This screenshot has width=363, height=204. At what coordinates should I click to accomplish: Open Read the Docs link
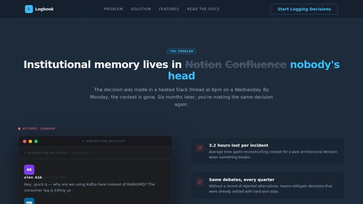pos(203,9)
